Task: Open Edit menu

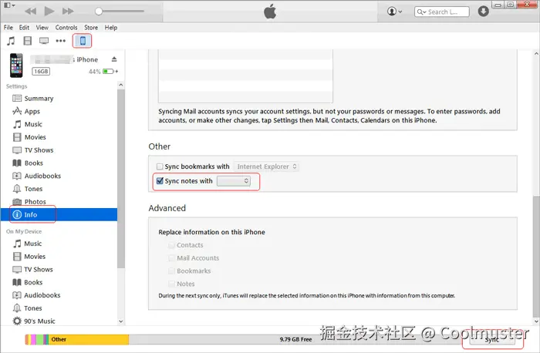Action: [24, 28]
